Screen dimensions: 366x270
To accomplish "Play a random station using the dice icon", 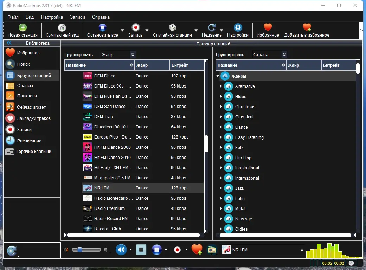I will coord(173,27).
